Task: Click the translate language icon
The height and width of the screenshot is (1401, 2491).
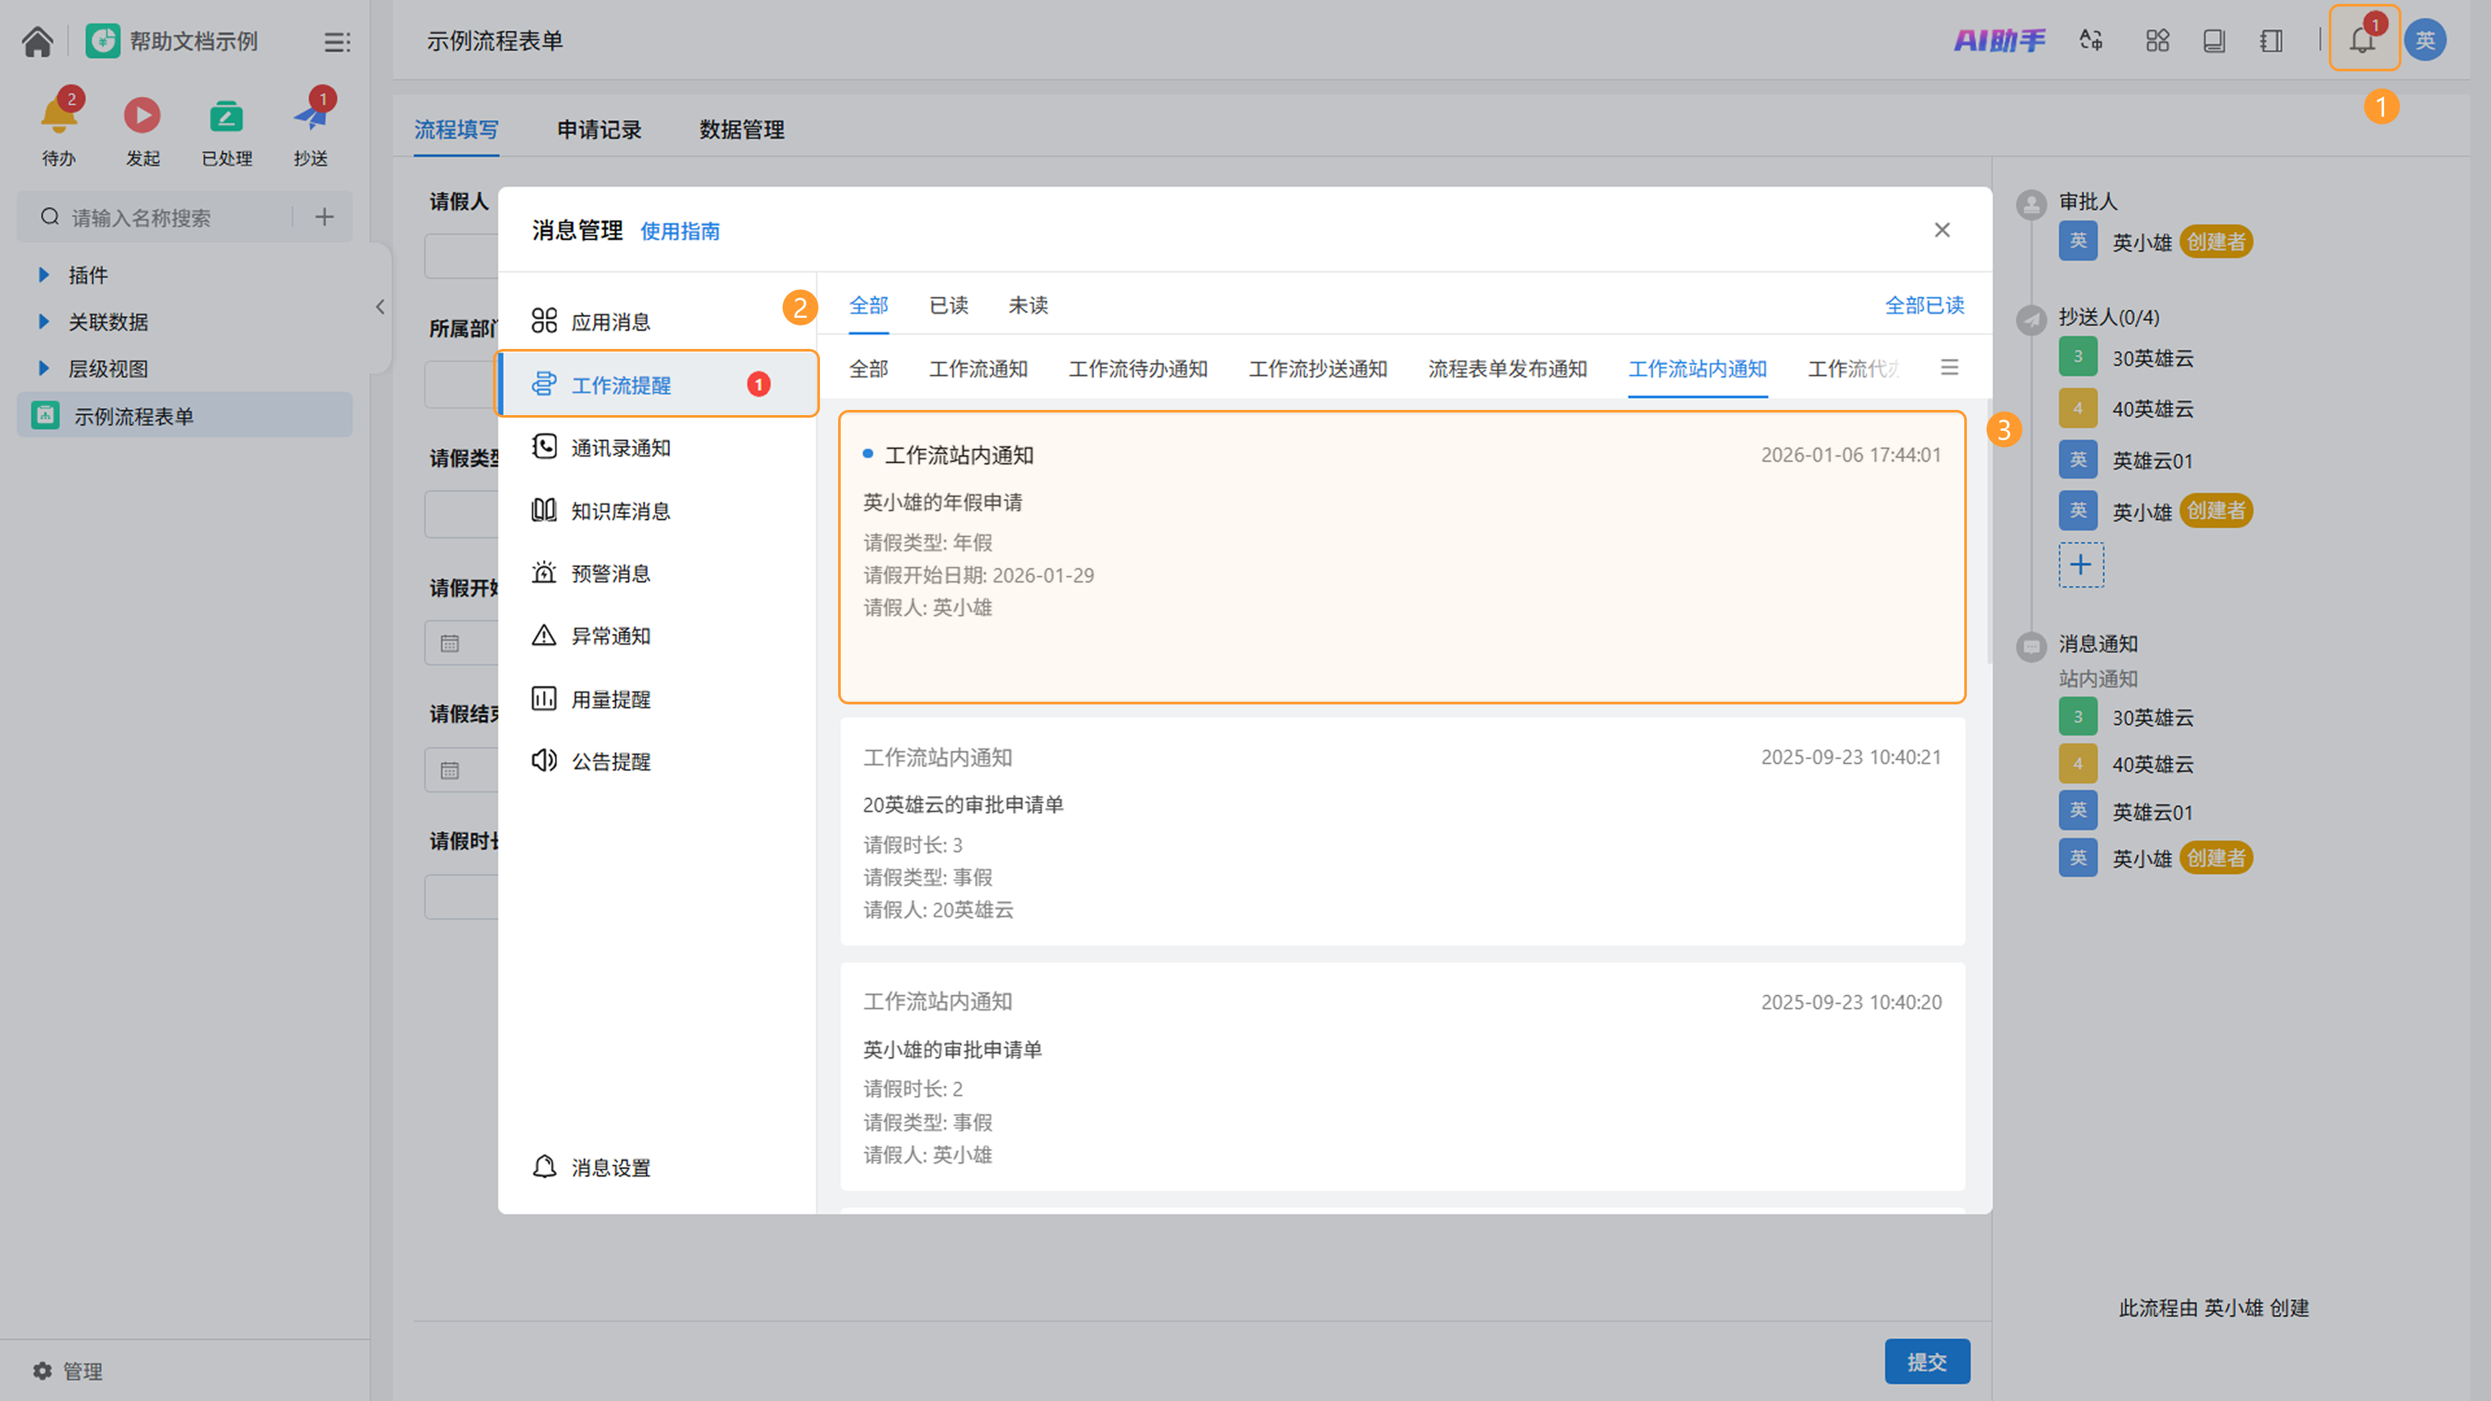Action: pyautogui.click(x=2091, y=40)
